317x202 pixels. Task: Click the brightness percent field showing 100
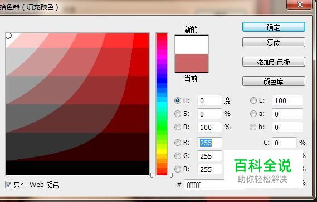click(209, 127)
